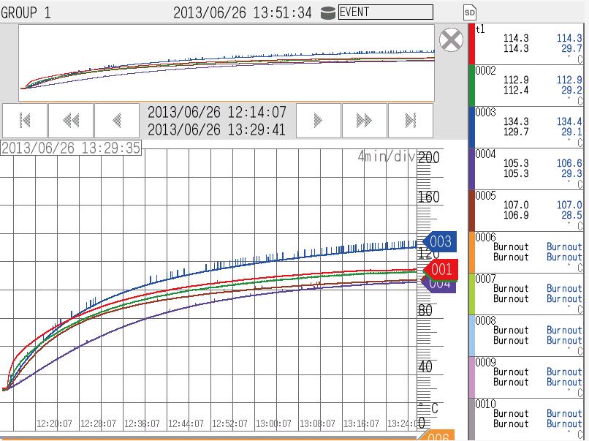Select channel 0003 readout in side panel
Viewport: 589px width, 441px height.
(x=530, y=127)
